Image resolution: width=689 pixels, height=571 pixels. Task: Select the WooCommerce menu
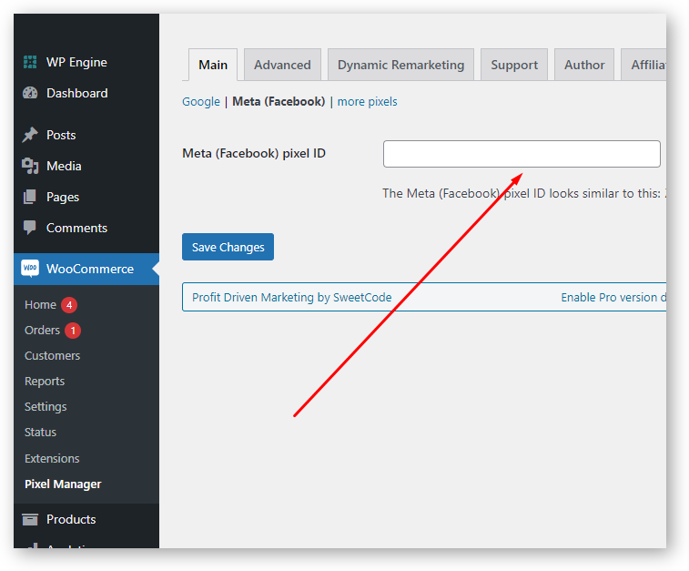86,269
